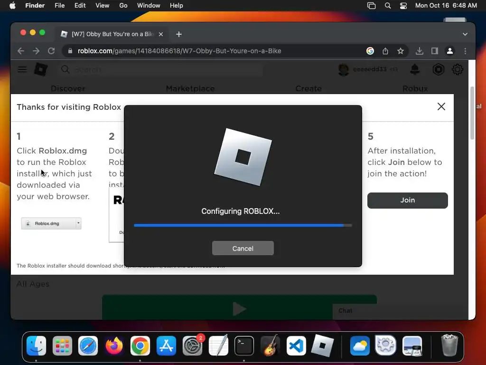This screenshot has width=486, height=365.
Task: Open Robux hexagon icon
Action: pos(438,69)
